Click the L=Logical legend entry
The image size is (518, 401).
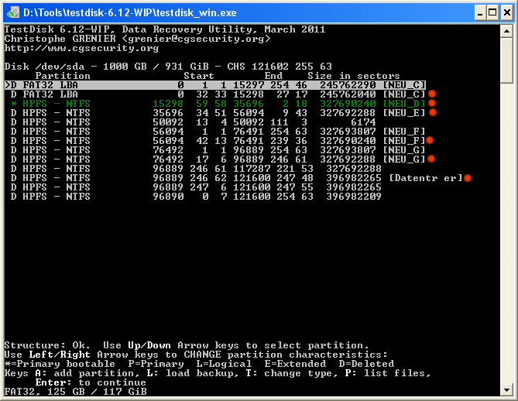click(224, 364)
